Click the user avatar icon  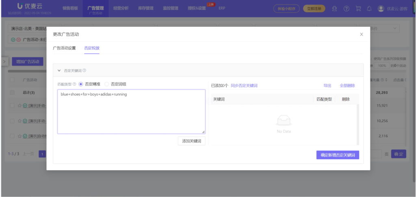coord(381,9)
